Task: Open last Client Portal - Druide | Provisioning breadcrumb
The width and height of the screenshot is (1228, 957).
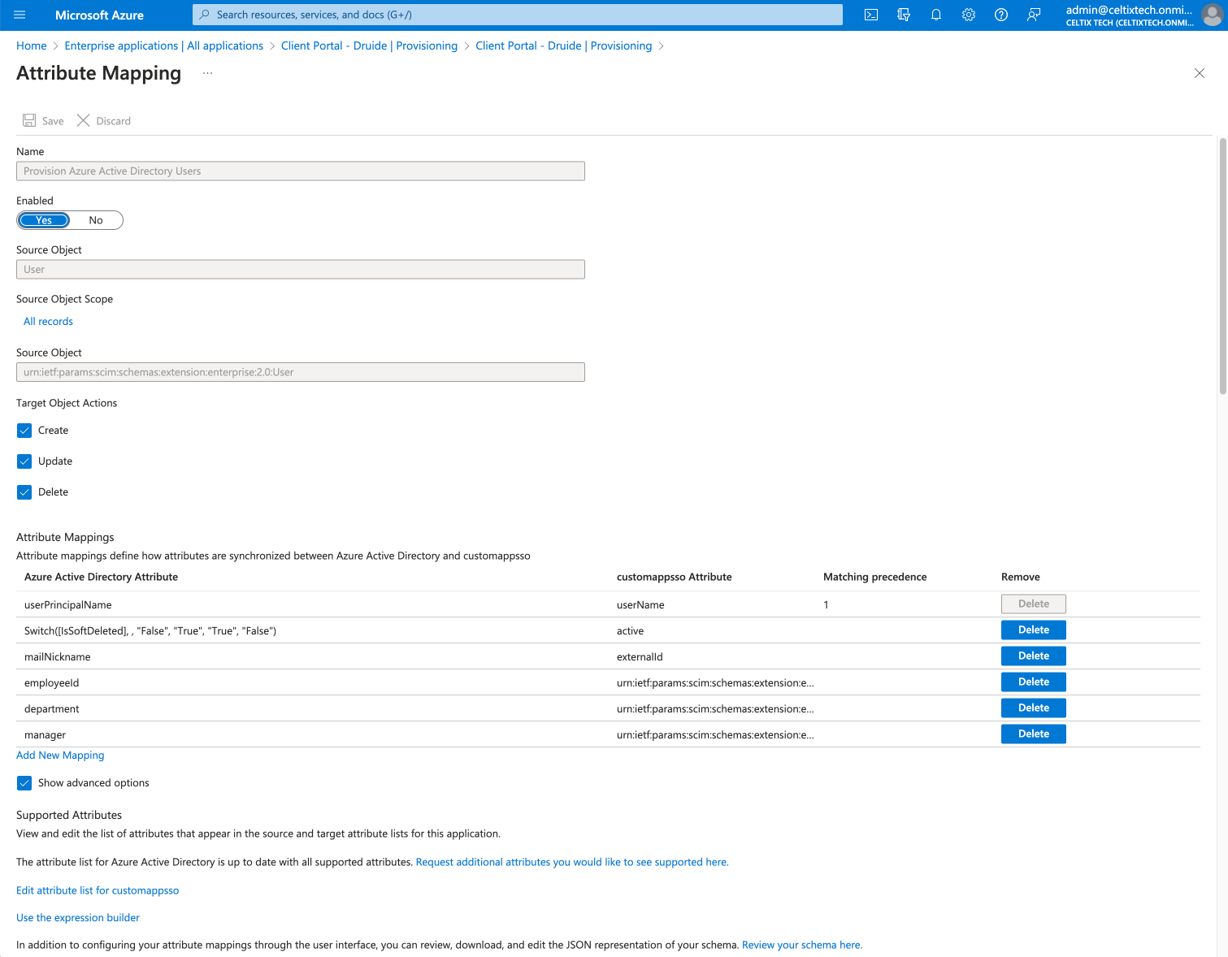Action: click(564, 45)
